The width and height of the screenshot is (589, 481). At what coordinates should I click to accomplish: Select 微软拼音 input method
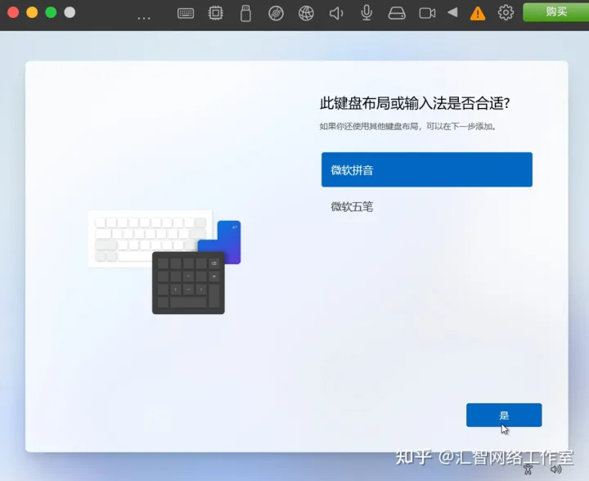(427, 169)
